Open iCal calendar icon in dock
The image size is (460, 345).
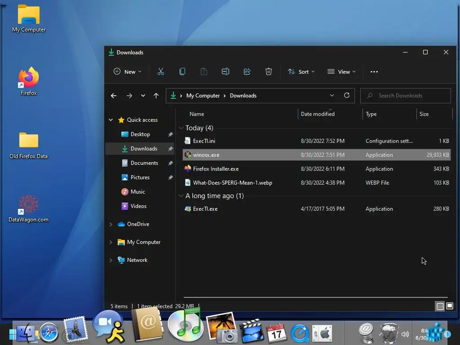(x=276, y=333)
